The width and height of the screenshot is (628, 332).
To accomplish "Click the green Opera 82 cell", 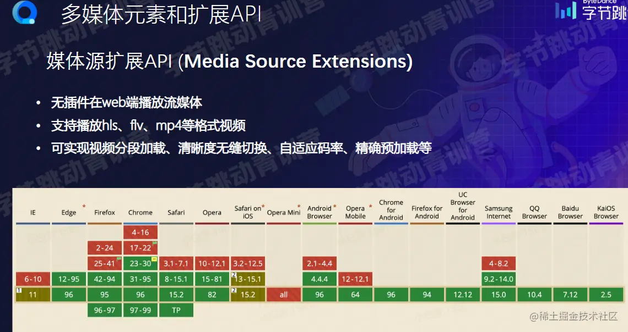I will (x=212, y=295).
